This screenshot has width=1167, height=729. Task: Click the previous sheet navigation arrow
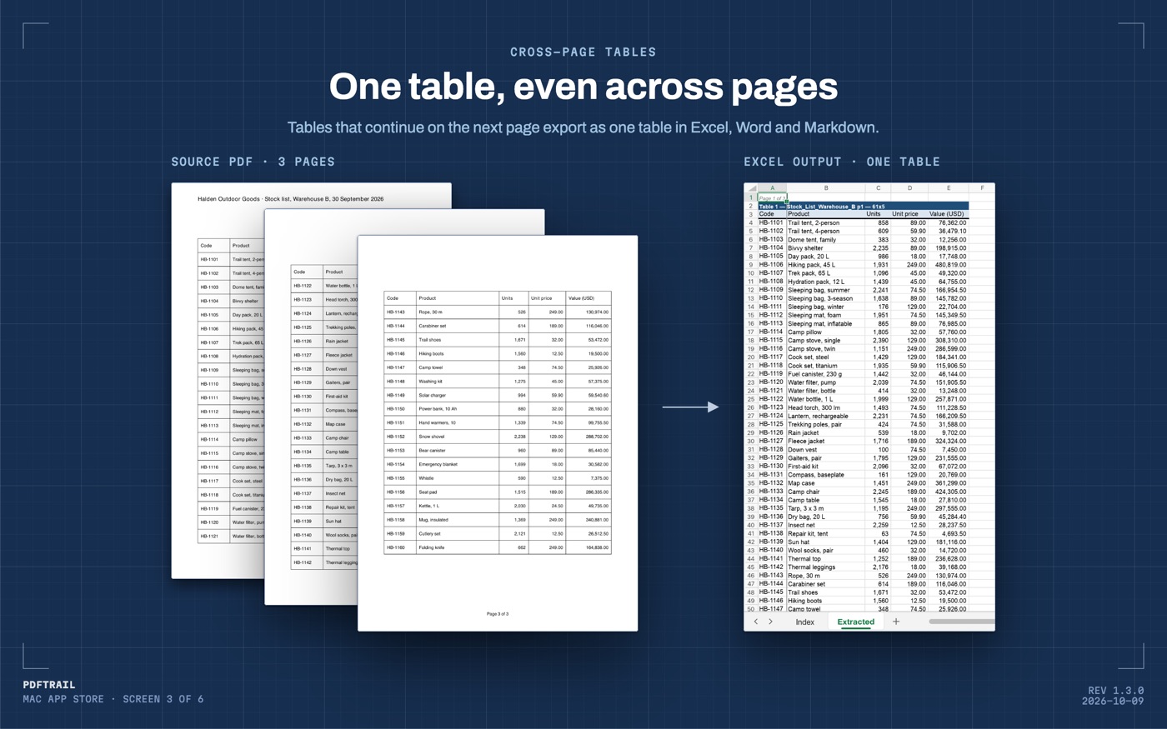point(756,622)
